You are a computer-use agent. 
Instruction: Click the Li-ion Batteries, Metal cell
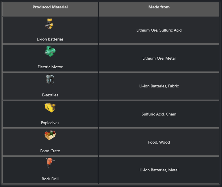pos(159,170)
